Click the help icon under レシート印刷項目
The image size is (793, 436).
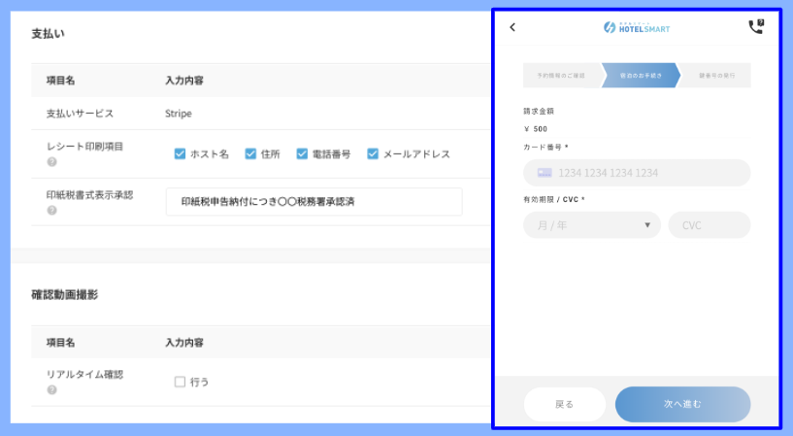click(x=51, y=162)
